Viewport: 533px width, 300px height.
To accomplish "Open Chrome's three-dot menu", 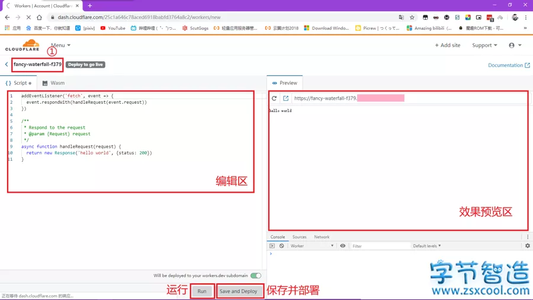I will tap(526, 17).
